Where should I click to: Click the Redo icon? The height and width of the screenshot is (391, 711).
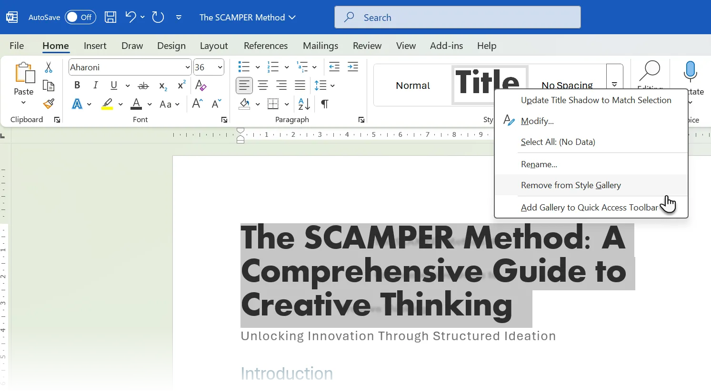tap(158, 18)
